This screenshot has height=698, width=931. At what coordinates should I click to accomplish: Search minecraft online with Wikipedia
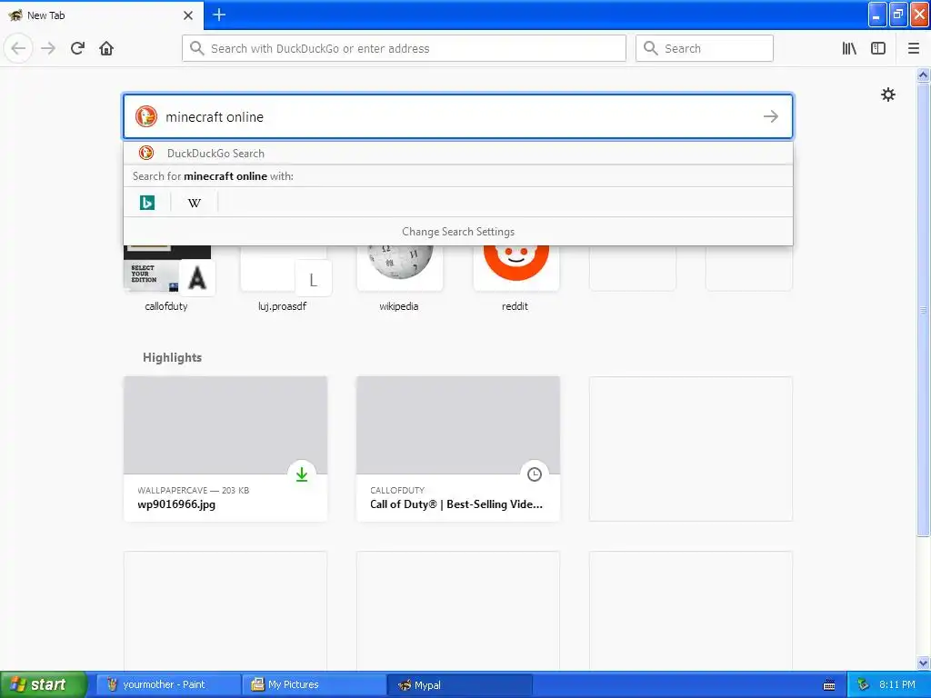[195, 203]
